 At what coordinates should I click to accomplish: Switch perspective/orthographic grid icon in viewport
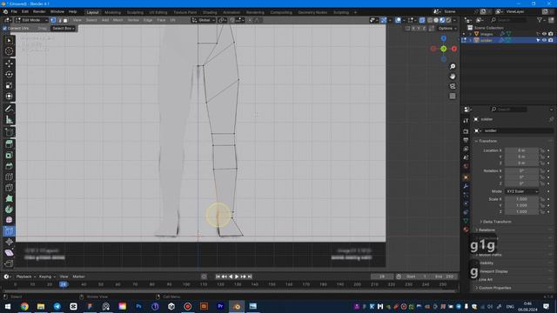pos(453,97)
